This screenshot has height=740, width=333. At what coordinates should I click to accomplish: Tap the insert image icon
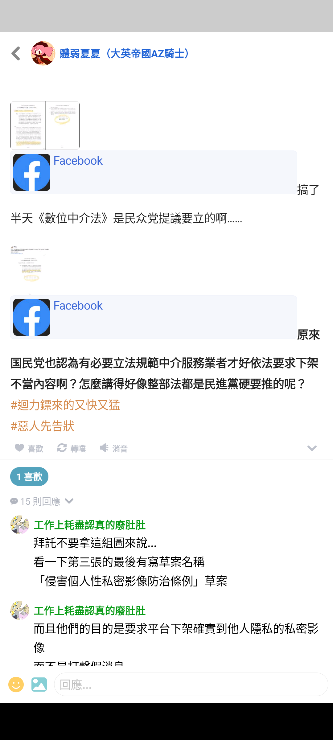tap(39, 684)
